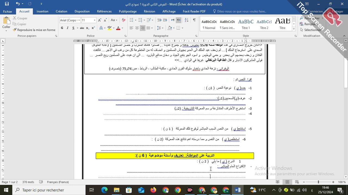The height and width of the screenshot is (195, 348).
Task: Toggle bold formatting (G)
Action: click(62, 28)
